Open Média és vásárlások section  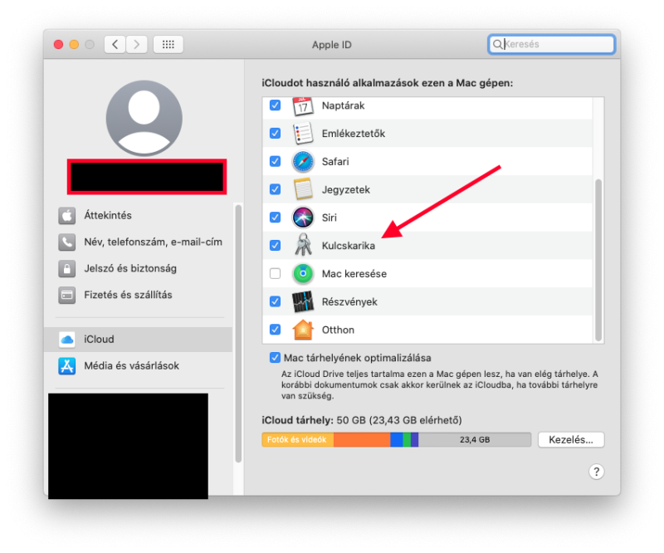tap(138, 365)
